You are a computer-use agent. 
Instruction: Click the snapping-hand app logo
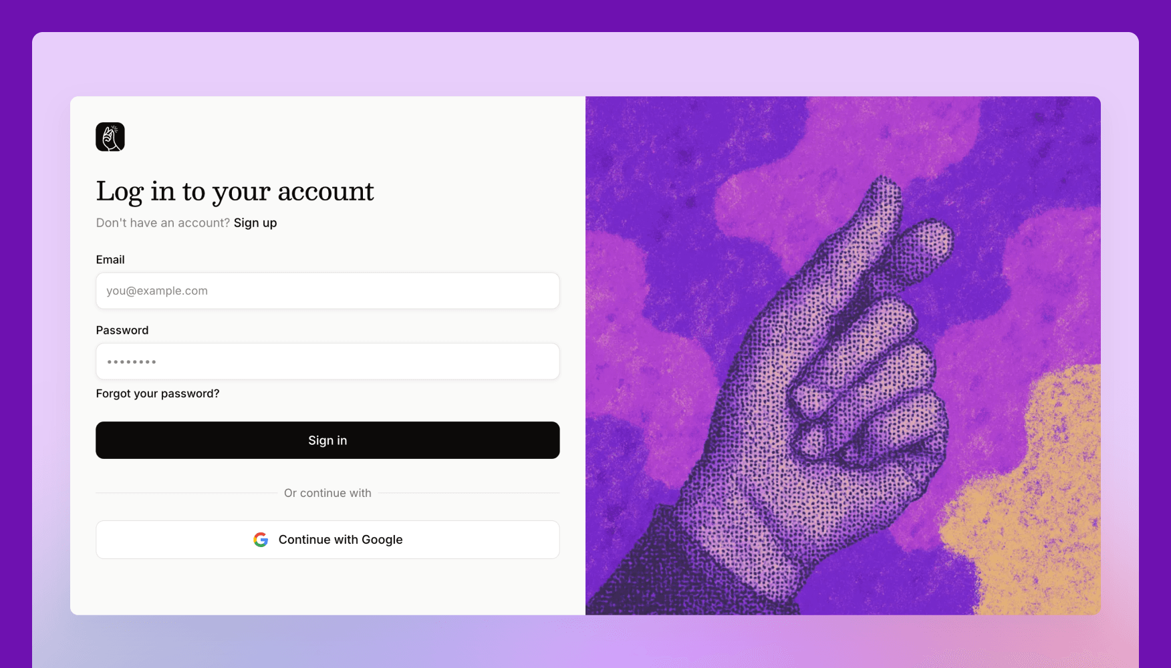click(x=110, y=137)
